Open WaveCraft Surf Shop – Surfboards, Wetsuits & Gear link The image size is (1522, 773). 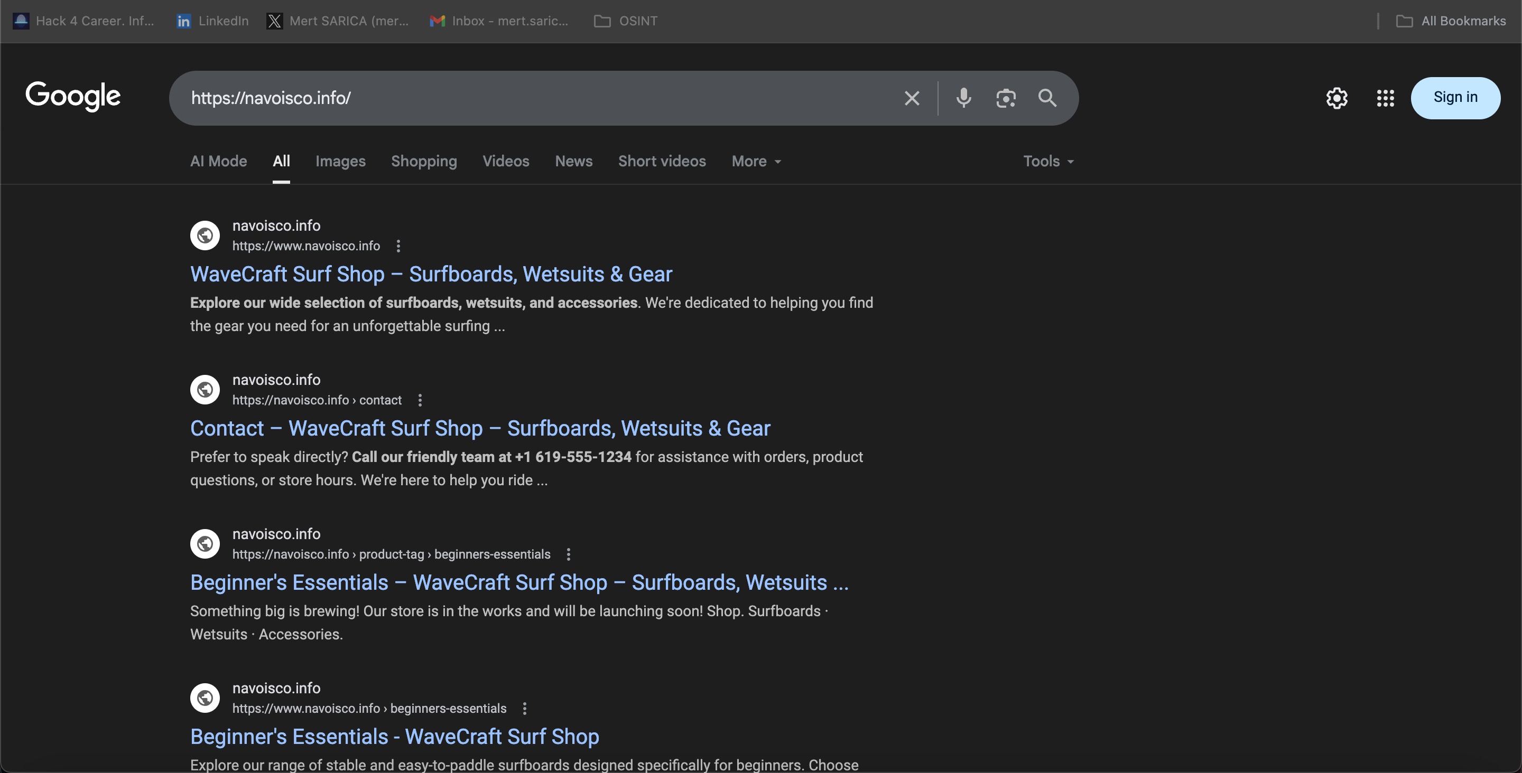coord(431,275)
